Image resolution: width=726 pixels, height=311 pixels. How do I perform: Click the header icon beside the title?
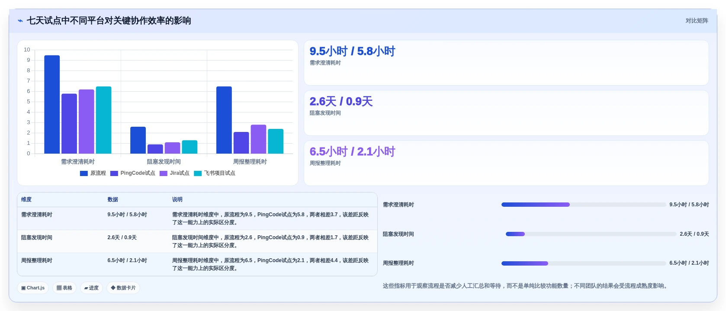pos(20,21)
